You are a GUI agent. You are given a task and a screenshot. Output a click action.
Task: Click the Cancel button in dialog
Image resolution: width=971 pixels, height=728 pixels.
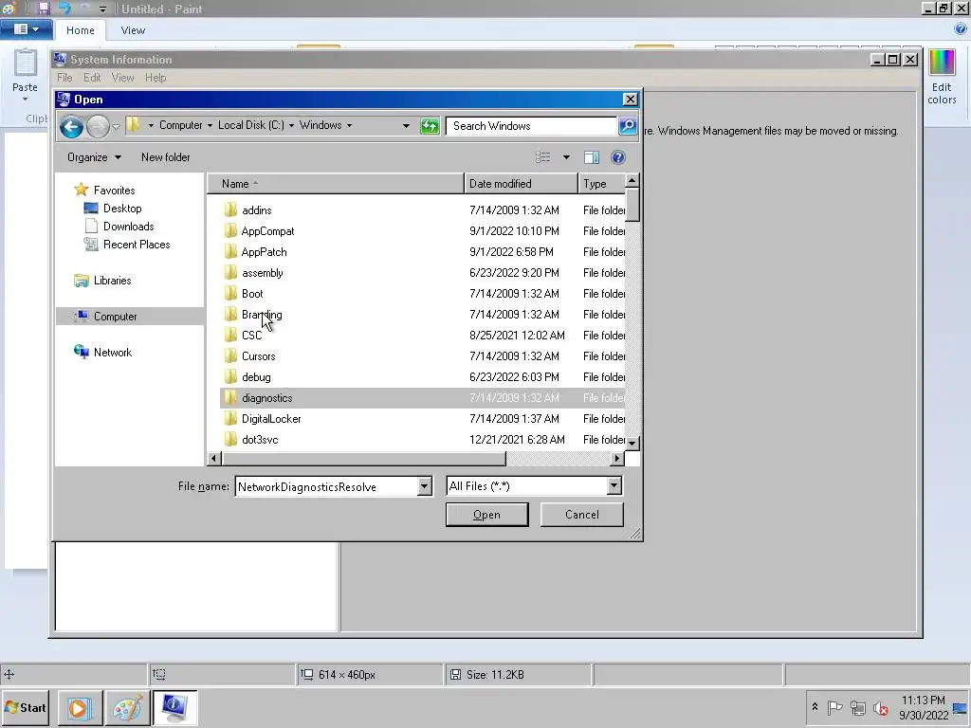pos(581,515)
